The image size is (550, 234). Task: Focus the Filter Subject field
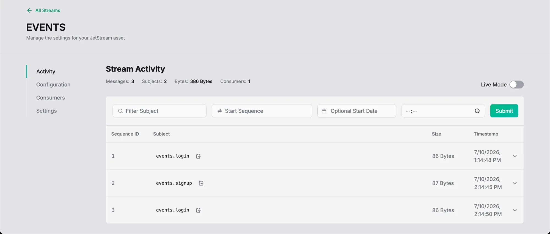tap(159, 111)
